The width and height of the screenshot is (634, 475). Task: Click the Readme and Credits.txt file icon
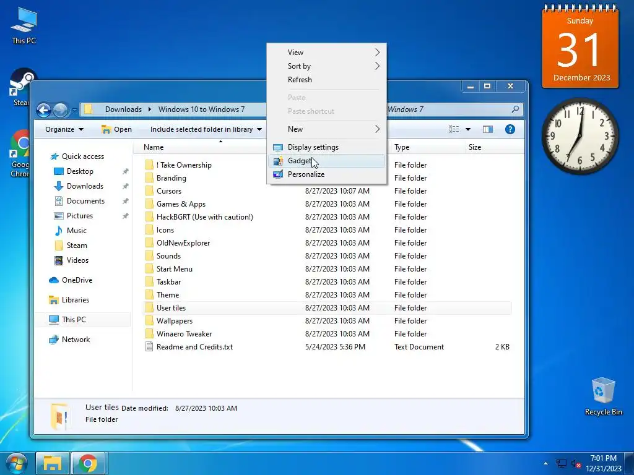click(x=149, y=346)
